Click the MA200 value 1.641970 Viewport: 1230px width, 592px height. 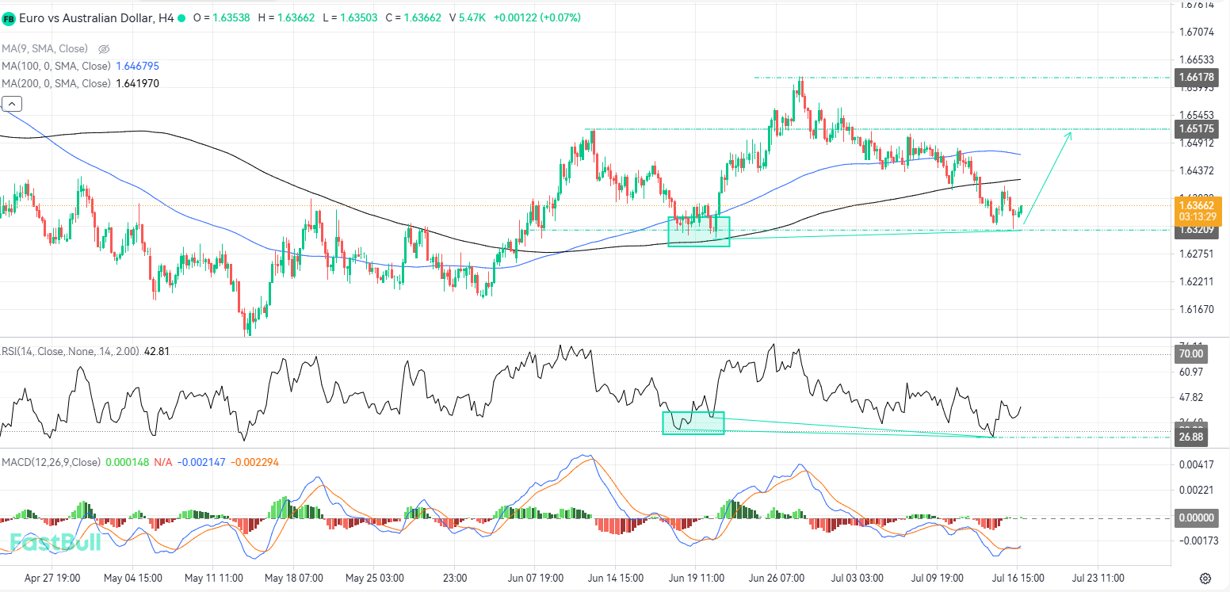138,83
